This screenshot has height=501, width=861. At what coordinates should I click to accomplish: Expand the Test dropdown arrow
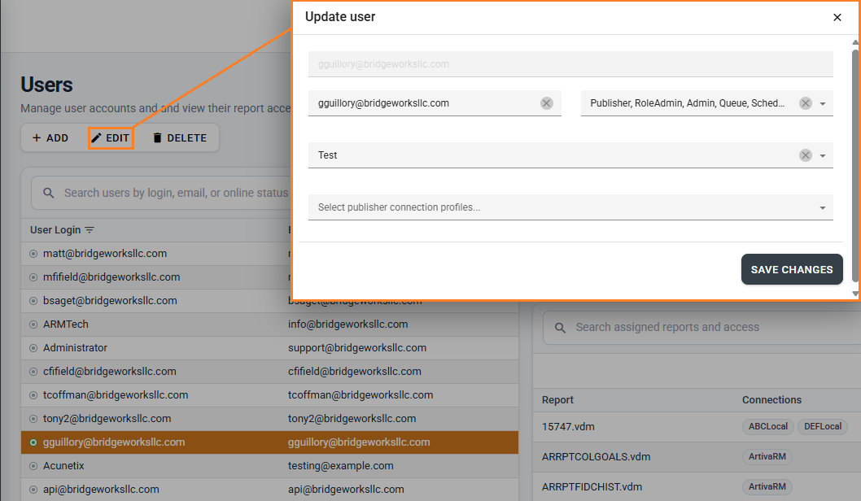click(823, 156)
